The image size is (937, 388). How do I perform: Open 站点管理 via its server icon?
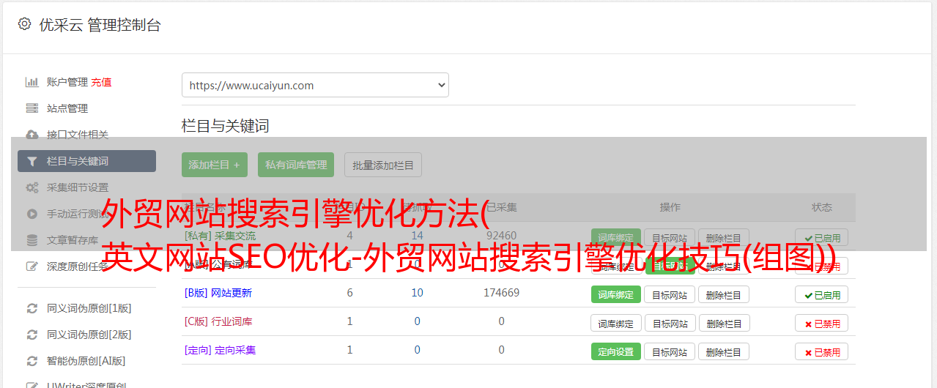[x=32, y=108]
